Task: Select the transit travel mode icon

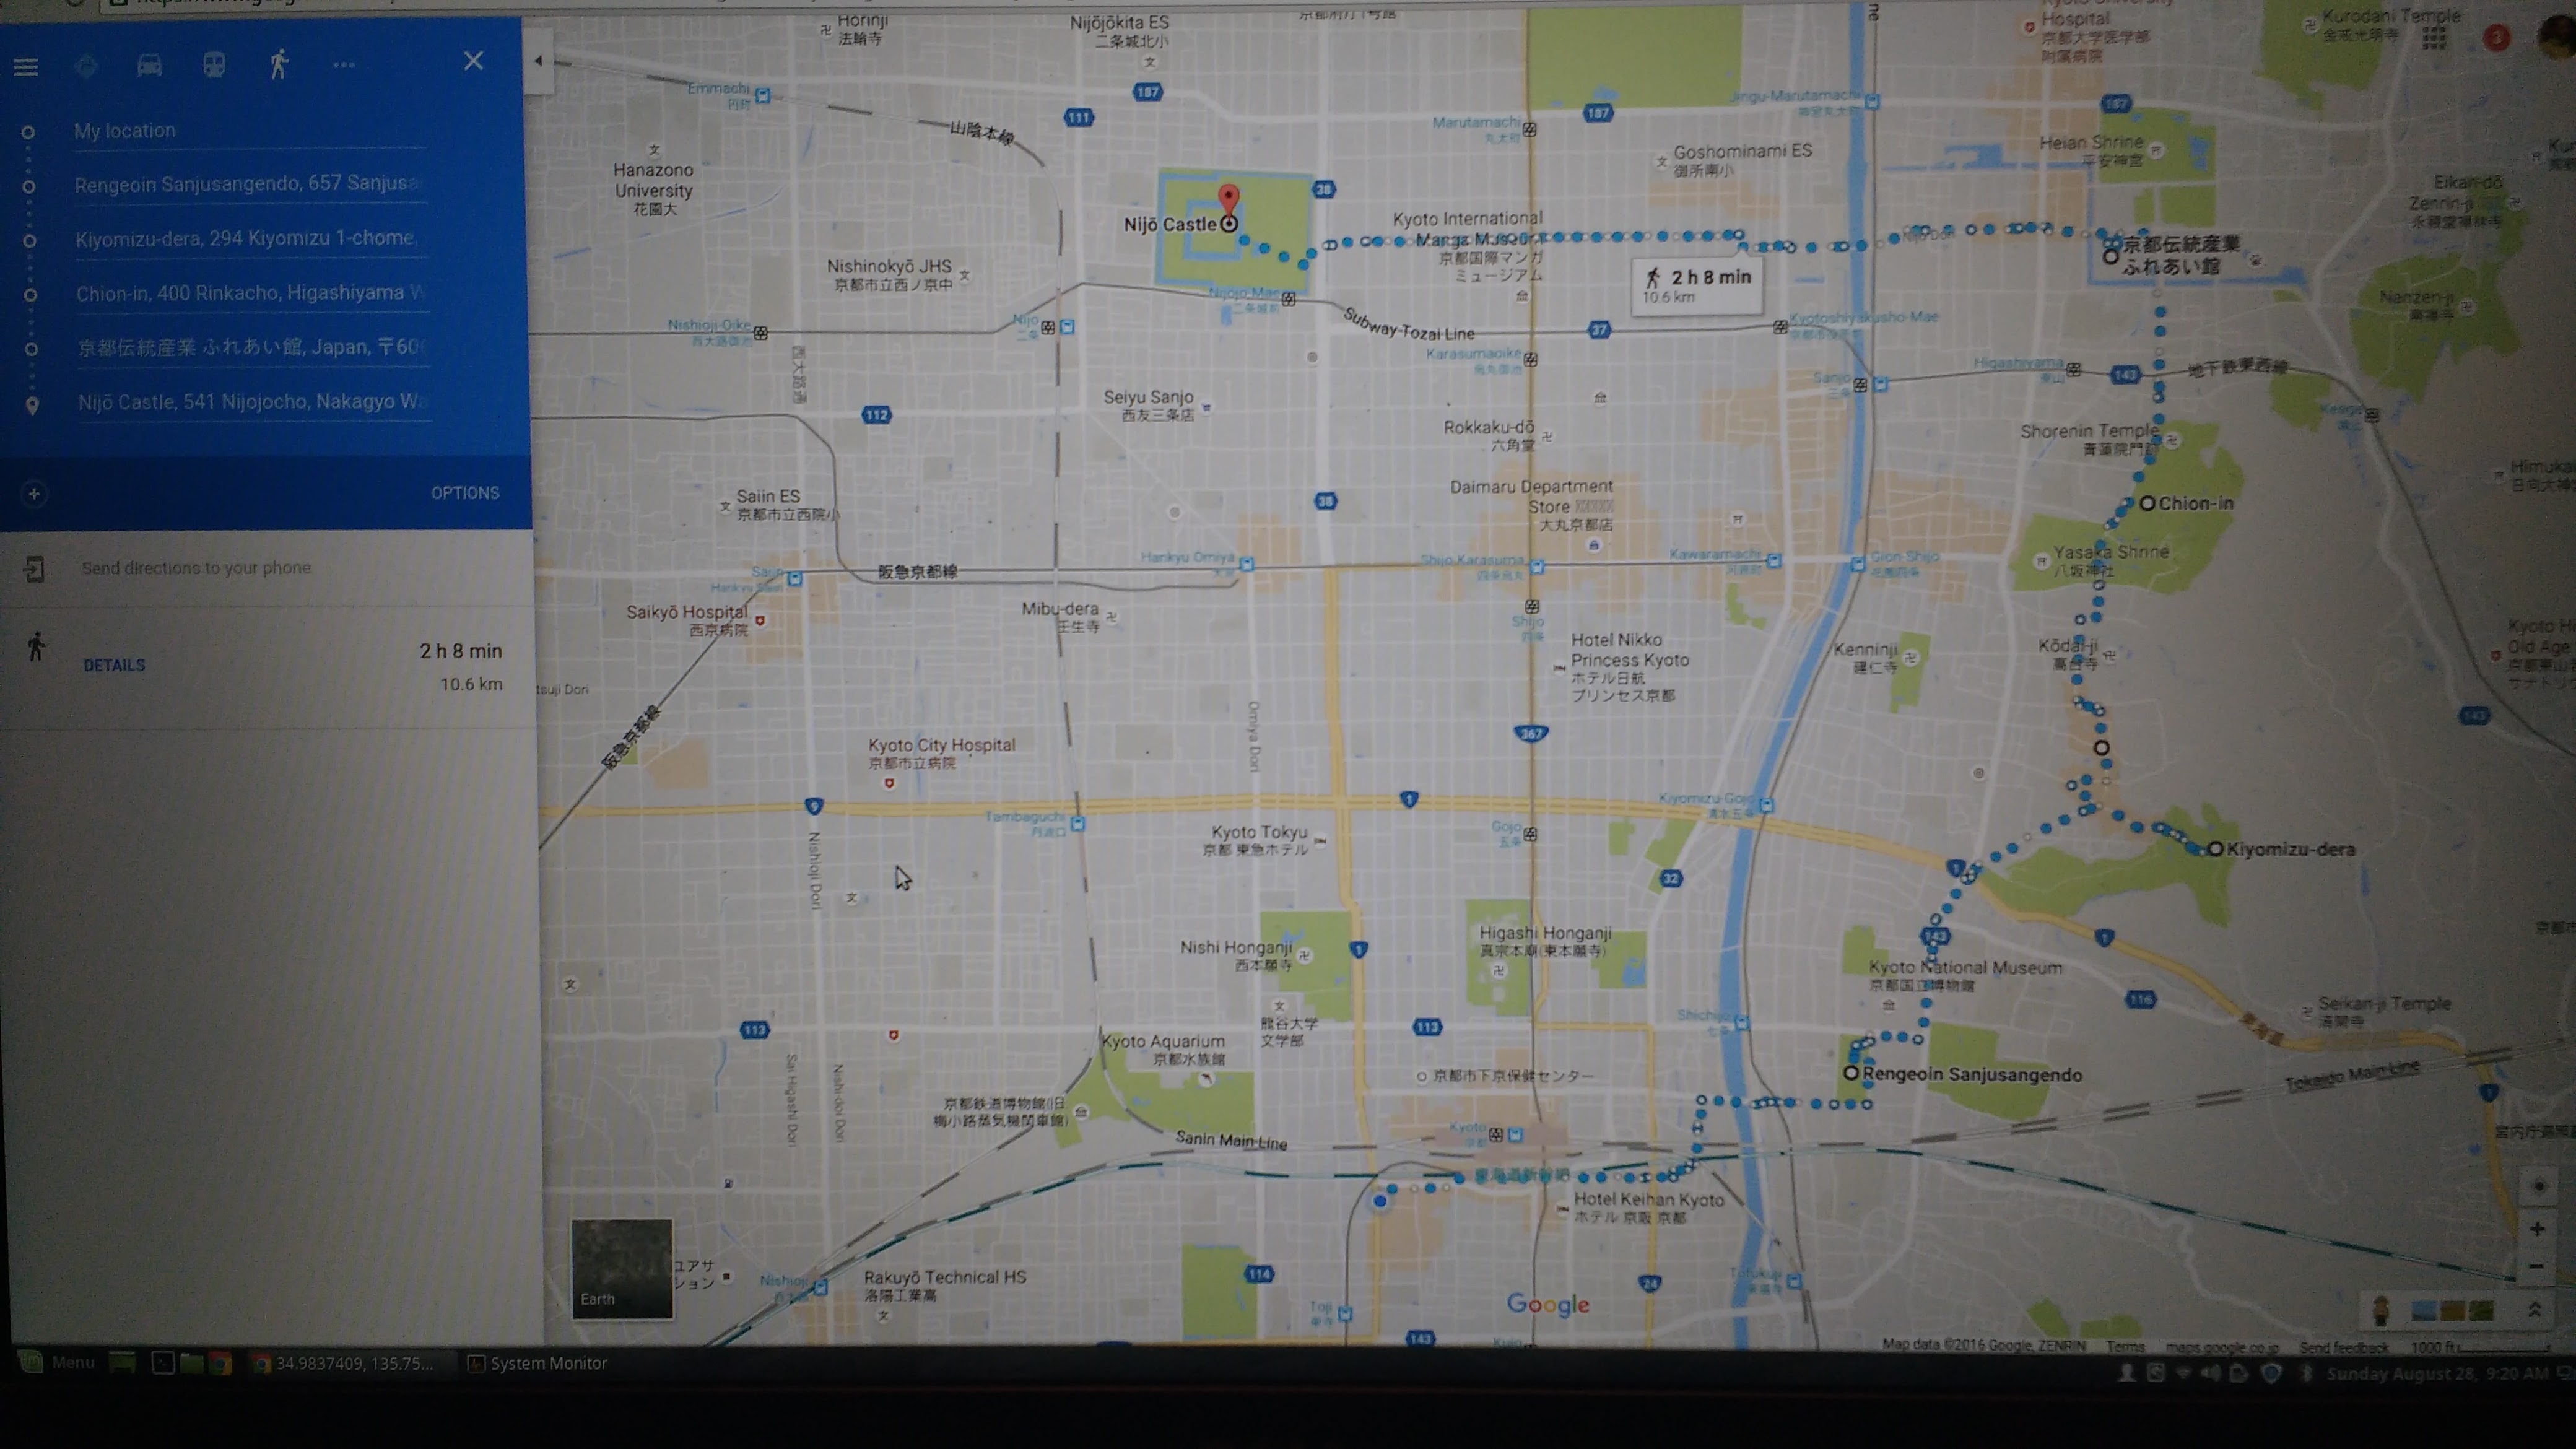Action: (x=214, y=66)
